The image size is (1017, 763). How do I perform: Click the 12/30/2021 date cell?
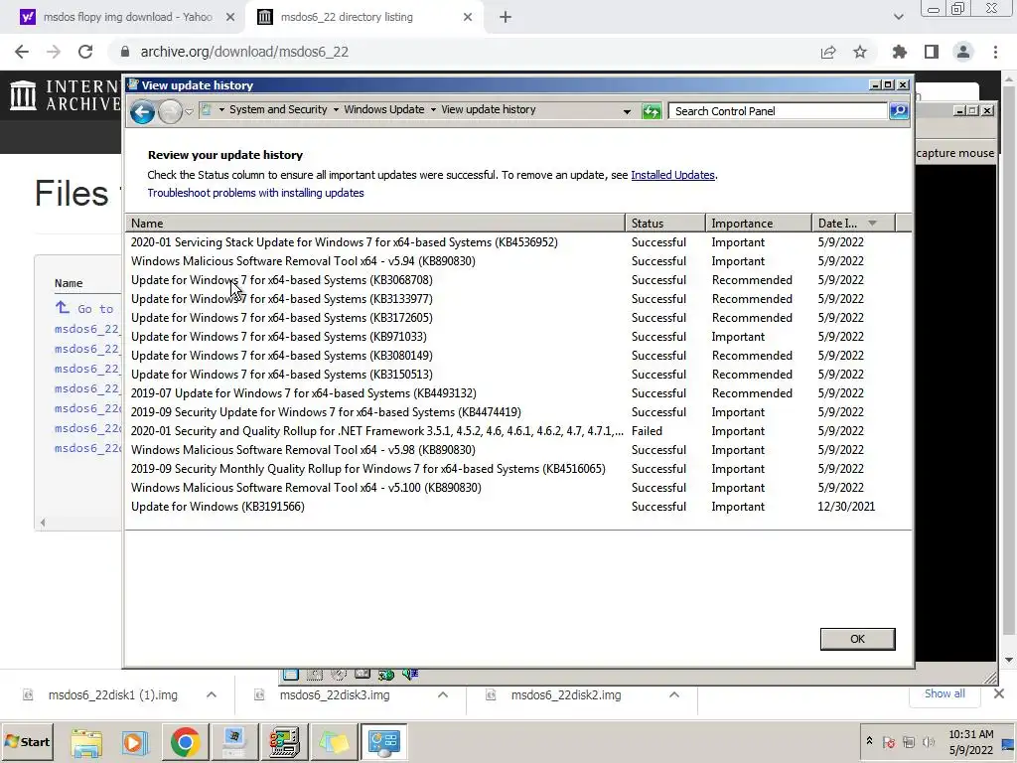pyautogui.click(x=846, y=506)
